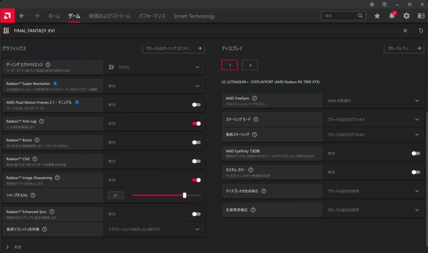Enable カスタム カラー toggle
The width and height of the screenshot is (428, 253).
pyautogui.click(x=416, y=172)
